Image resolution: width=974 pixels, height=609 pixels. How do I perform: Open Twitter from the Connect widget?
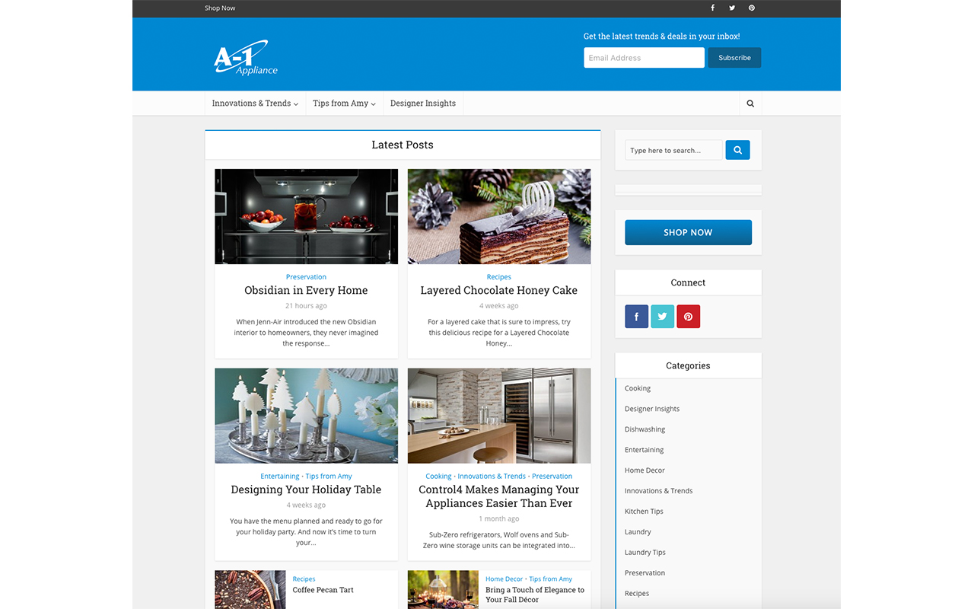[662, 317]
